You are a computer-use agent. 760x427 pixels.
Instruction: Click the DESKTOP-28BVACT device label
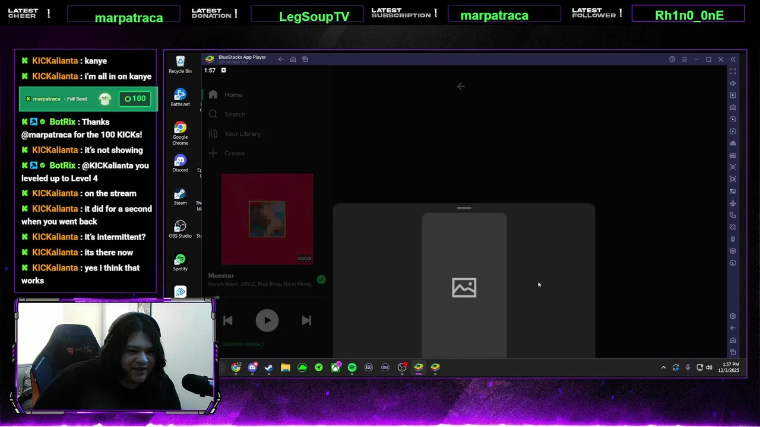(243, 345)
